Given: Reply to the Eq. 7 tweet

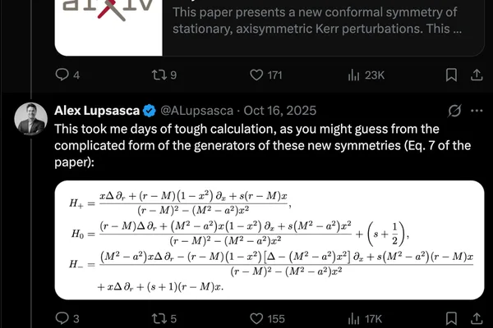Looking at the screenshot, I should click(67, 319).
